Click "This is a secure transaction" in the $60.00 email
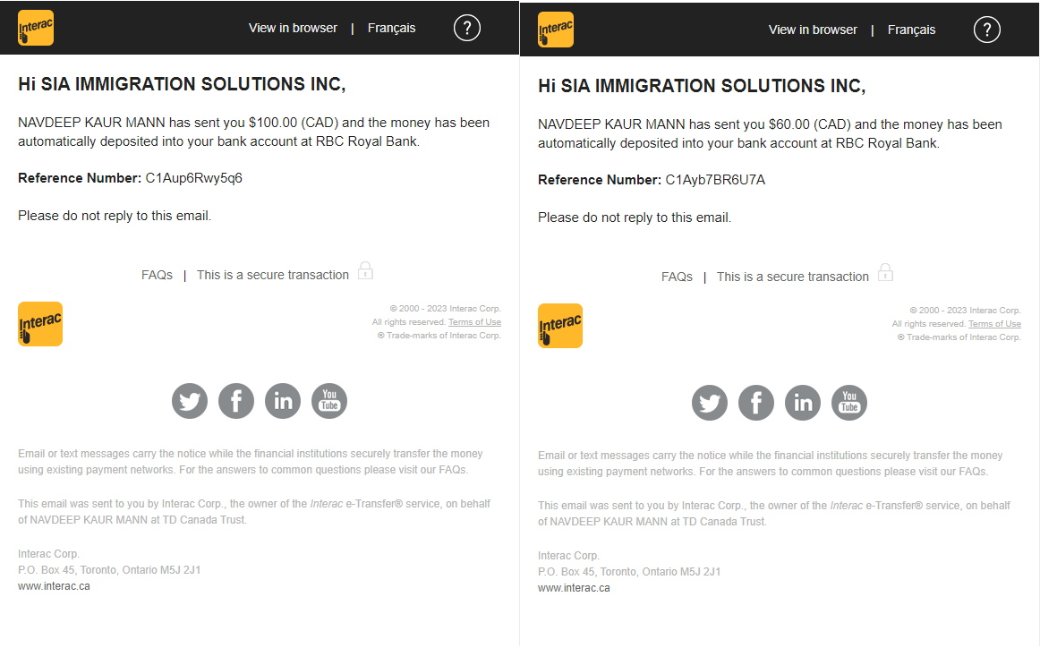The width and height of the screenshot is (1040, 648). 793,277
